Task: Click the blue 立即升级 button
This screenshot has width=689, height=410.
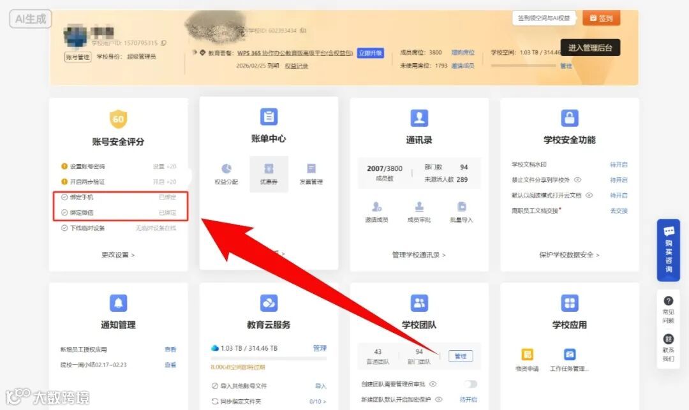Action: click(x=371, y=53)
